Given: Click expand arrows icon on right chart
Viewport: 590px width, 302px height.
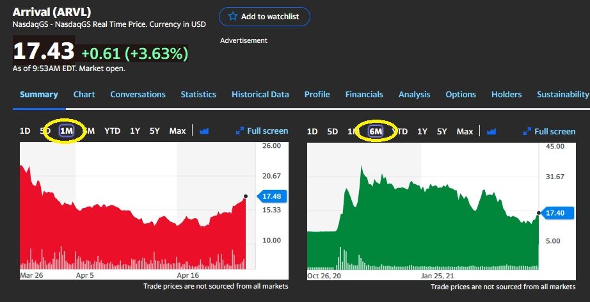Looking at the screenshot, I should [x=527, y=132].
